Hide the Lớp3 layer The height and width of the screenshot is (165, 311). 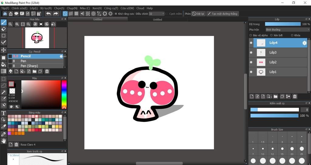click(x=251, y=53)
